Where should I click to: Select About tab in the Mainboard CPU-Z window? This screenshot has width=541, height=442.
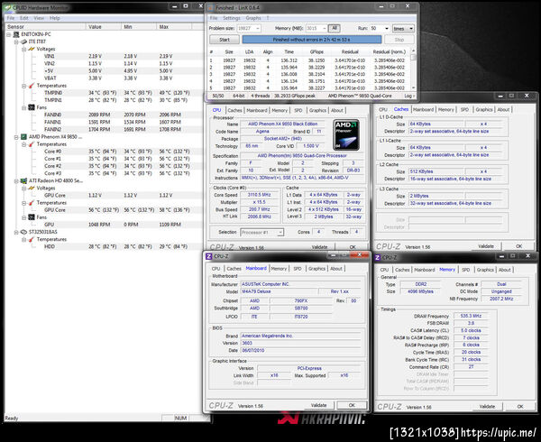click(336, 269)
